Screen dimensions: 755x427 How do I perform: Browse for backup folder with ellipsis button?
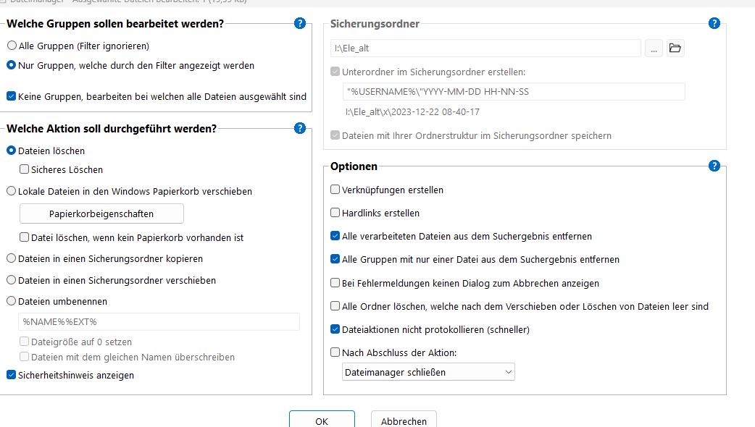(654, 48)
